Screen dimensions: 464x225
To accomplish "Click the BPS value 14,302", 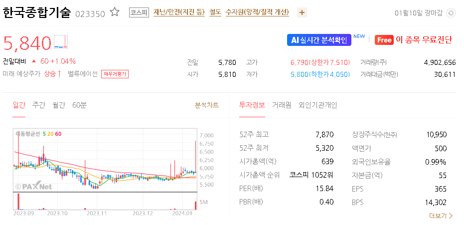I will click(x=436, y=203).
